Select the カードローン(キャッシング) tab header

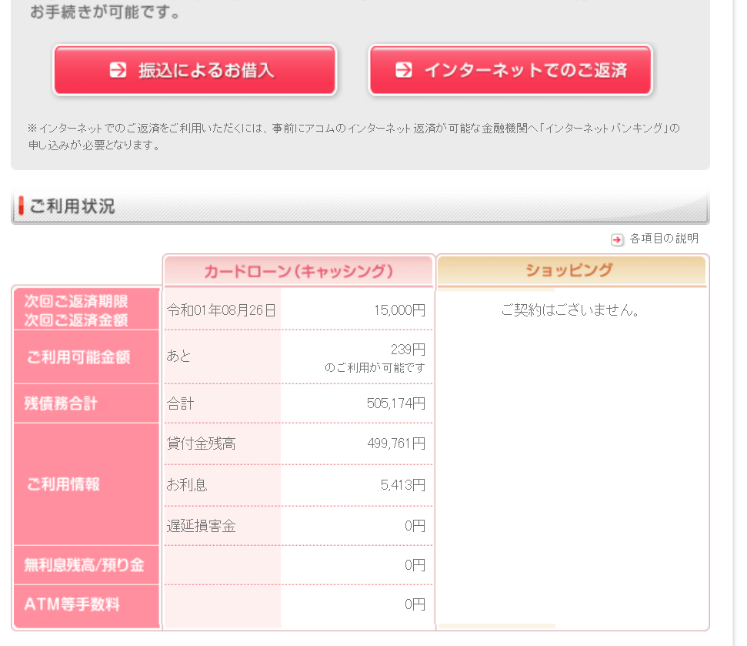pyautogui.click(x=298, y=271)
